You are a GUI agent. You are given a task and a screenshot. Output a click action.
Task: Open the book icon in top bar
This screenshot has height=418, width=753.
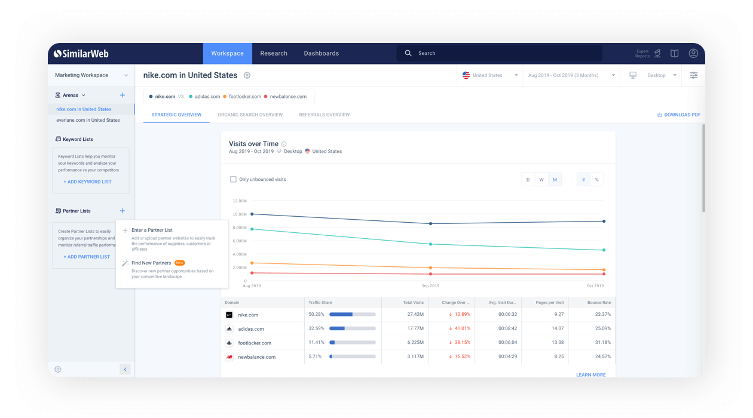[x=674, y=53]
